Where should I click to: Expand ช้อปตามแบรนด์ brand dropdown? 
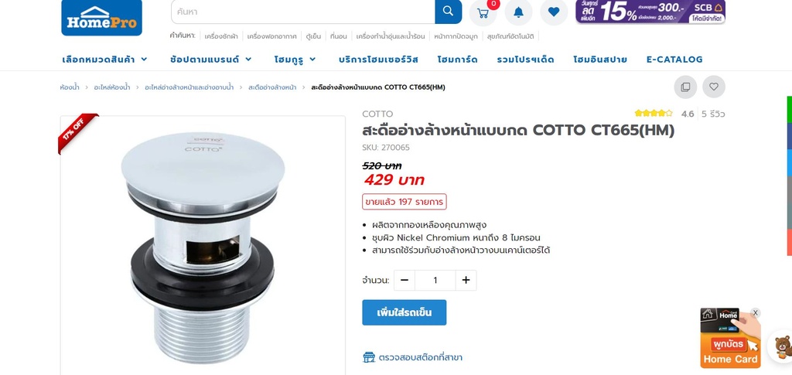click(x=210, y=60)
